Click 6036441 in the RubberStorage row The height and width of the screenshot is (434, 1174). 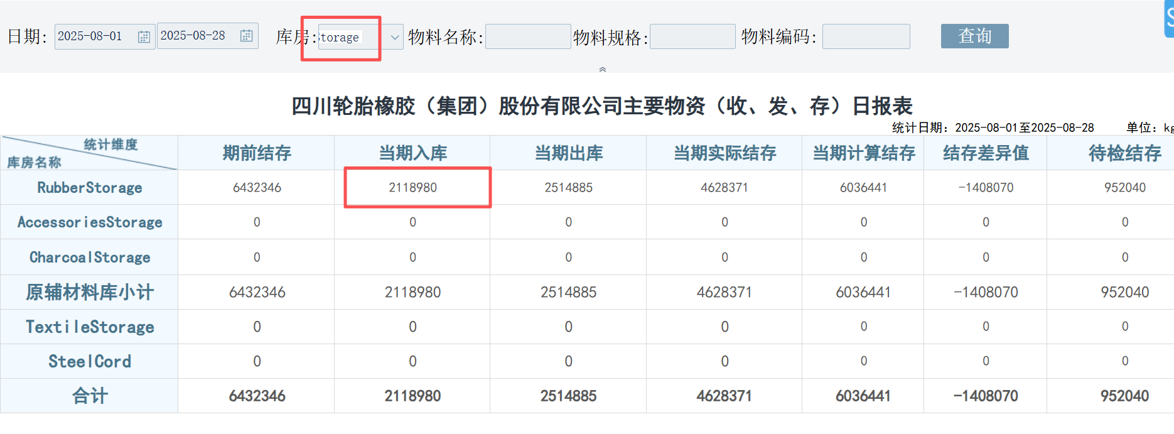[863, 188]
